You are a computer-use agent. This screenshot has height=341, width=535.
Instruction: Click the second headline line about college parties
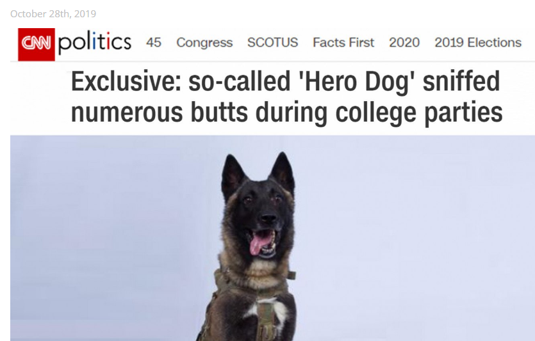[286, 113]
